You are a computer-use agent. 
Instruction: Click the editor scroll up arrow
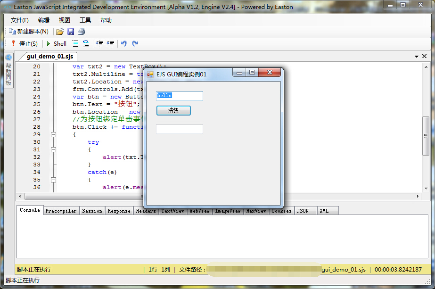tap(426, 67)
